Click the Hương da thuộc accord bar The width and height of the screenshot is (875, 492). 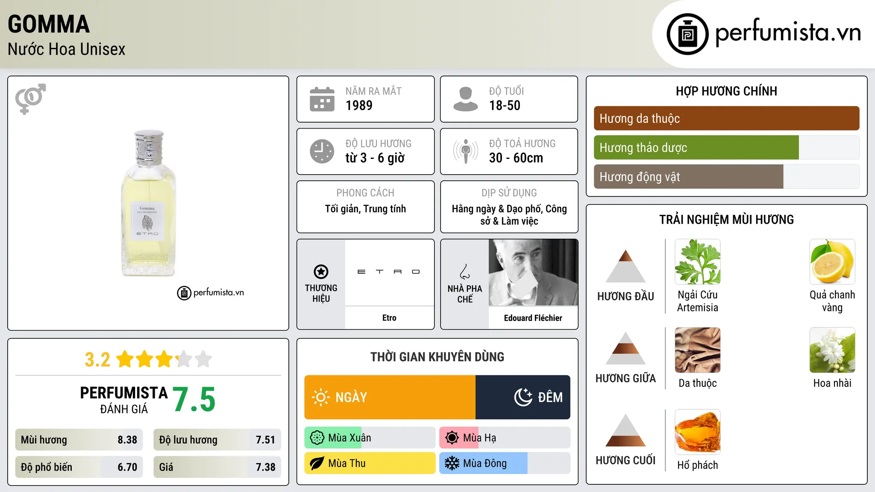(726, 118)
